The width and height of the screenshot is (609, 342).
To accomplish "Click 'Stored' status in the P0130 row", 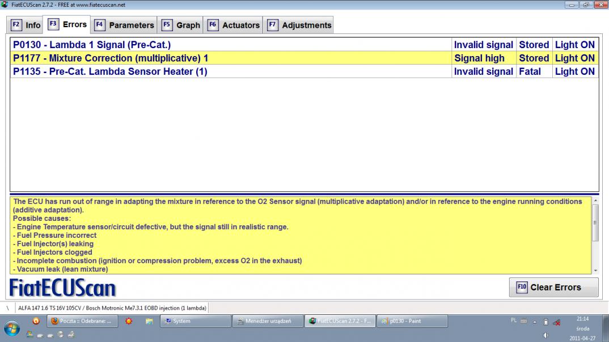I will point(534,45).
